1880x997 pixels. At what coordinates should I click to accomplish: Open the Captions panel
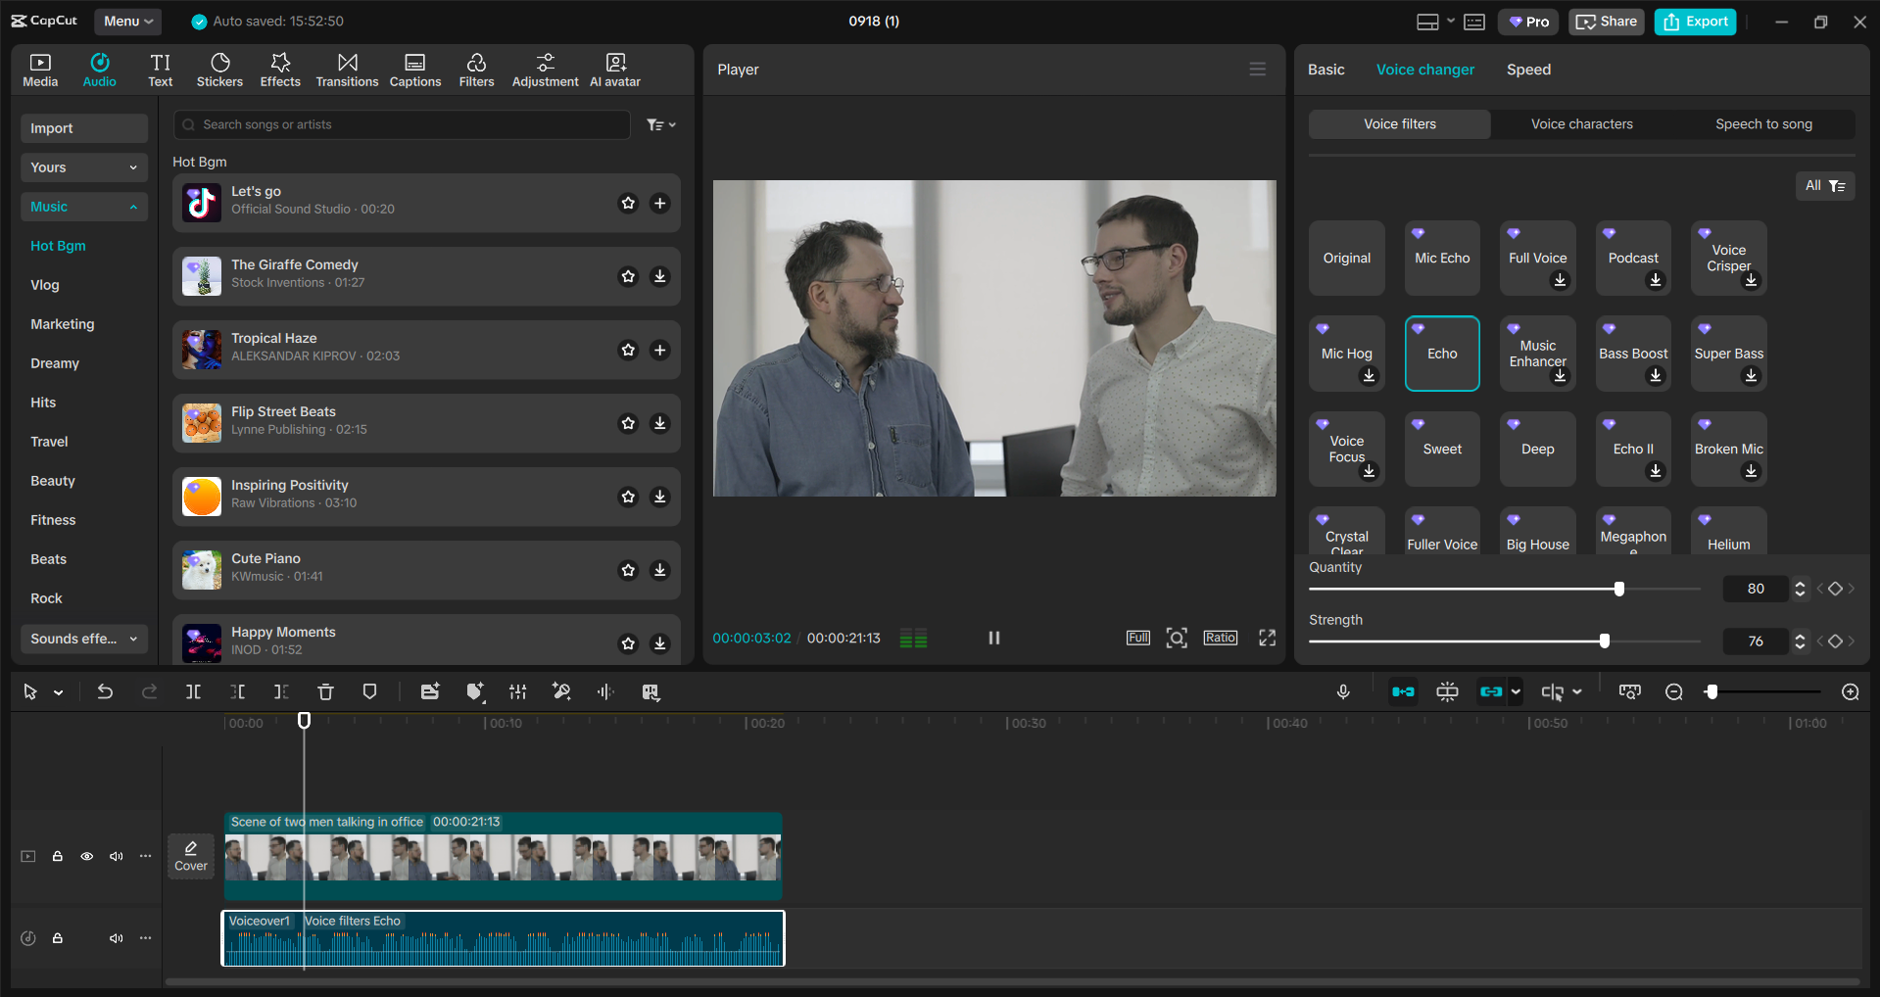414,69
